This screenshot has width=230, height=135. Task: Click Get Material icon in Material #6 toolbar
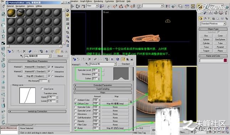[74, 59]
